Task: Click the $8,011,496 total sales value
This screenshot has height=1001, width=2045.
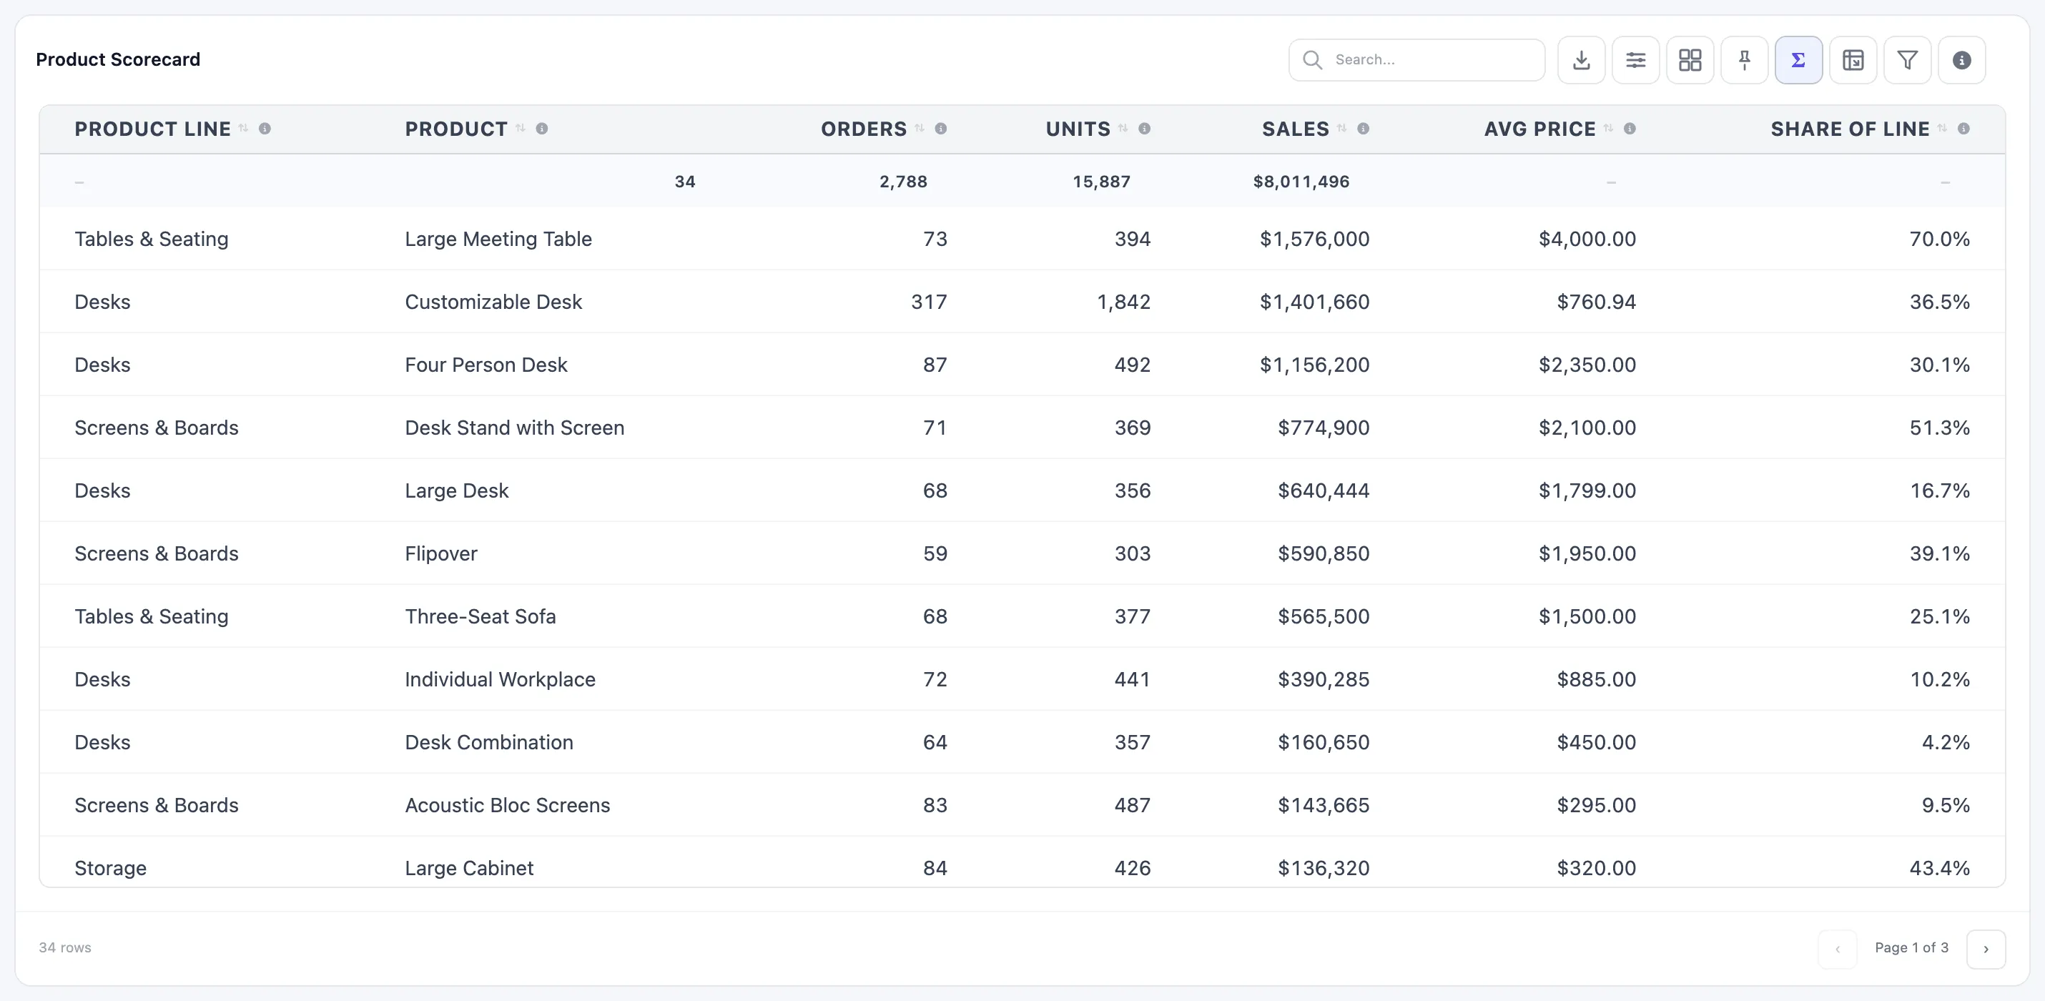Action: tap(1301, 182)
